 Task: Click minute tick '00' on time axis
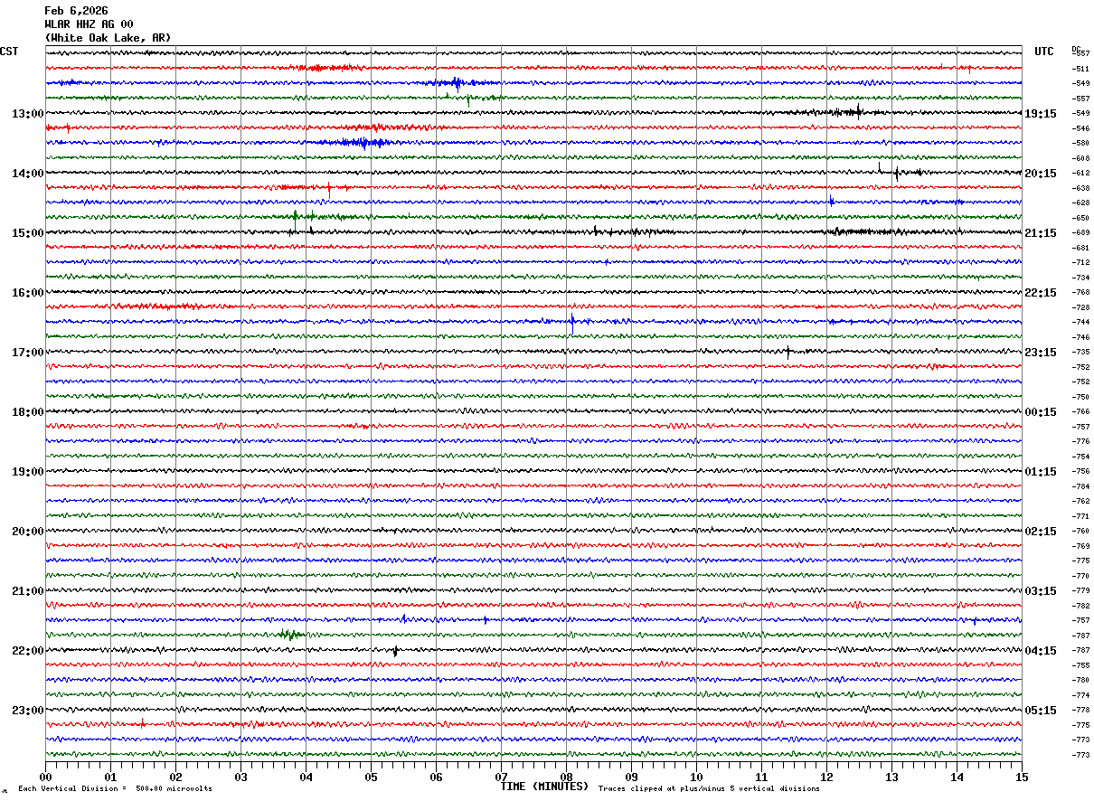click(x=45, y=777)
